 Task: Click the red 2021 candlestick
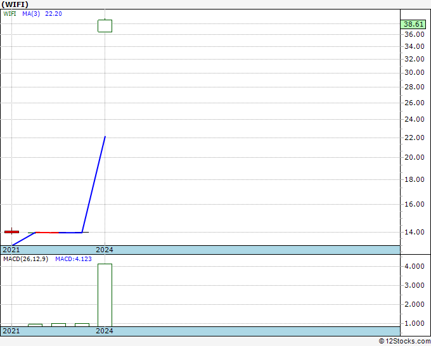[12, 232]
